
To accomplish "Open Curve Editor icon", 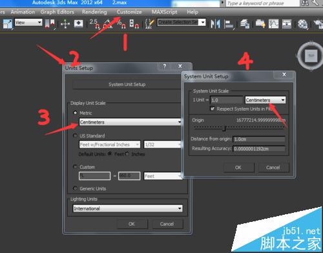I will point(273,24).
